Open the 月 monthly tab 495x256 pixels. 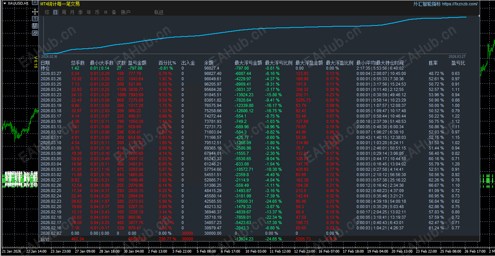(72, 12)
